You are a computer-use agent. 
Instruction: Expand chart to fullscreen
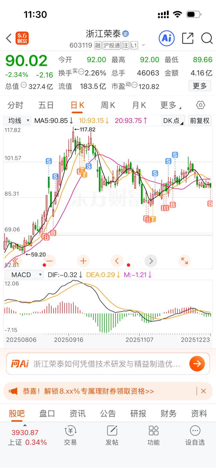184,261
